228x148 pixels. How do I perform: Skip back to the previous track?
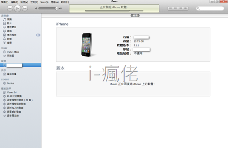click(x=10, y=8)
